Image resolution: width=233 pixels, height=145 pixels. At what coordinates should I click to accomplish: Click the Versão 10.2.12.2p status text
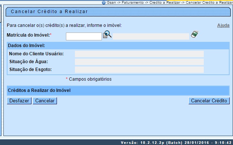tap(176, 143)
